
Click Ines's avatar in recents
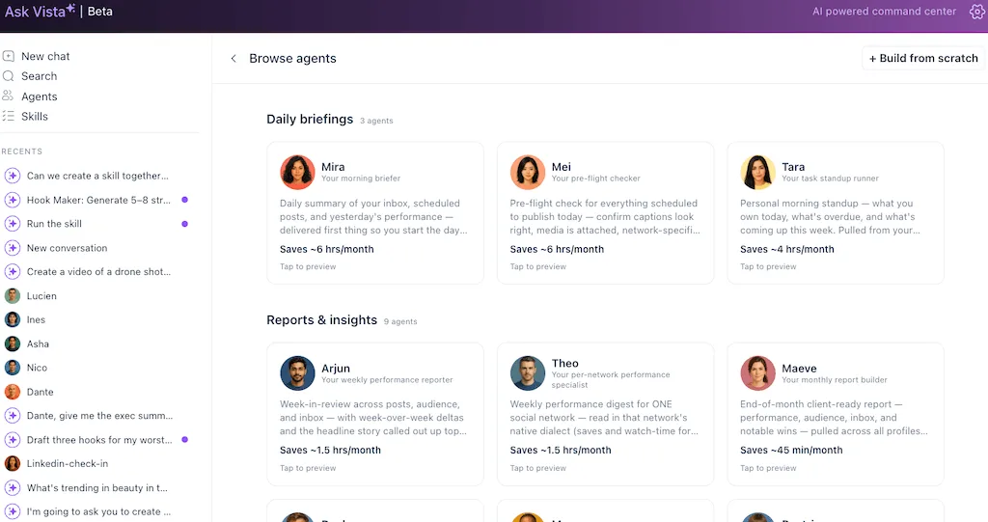tap(12, 319)
